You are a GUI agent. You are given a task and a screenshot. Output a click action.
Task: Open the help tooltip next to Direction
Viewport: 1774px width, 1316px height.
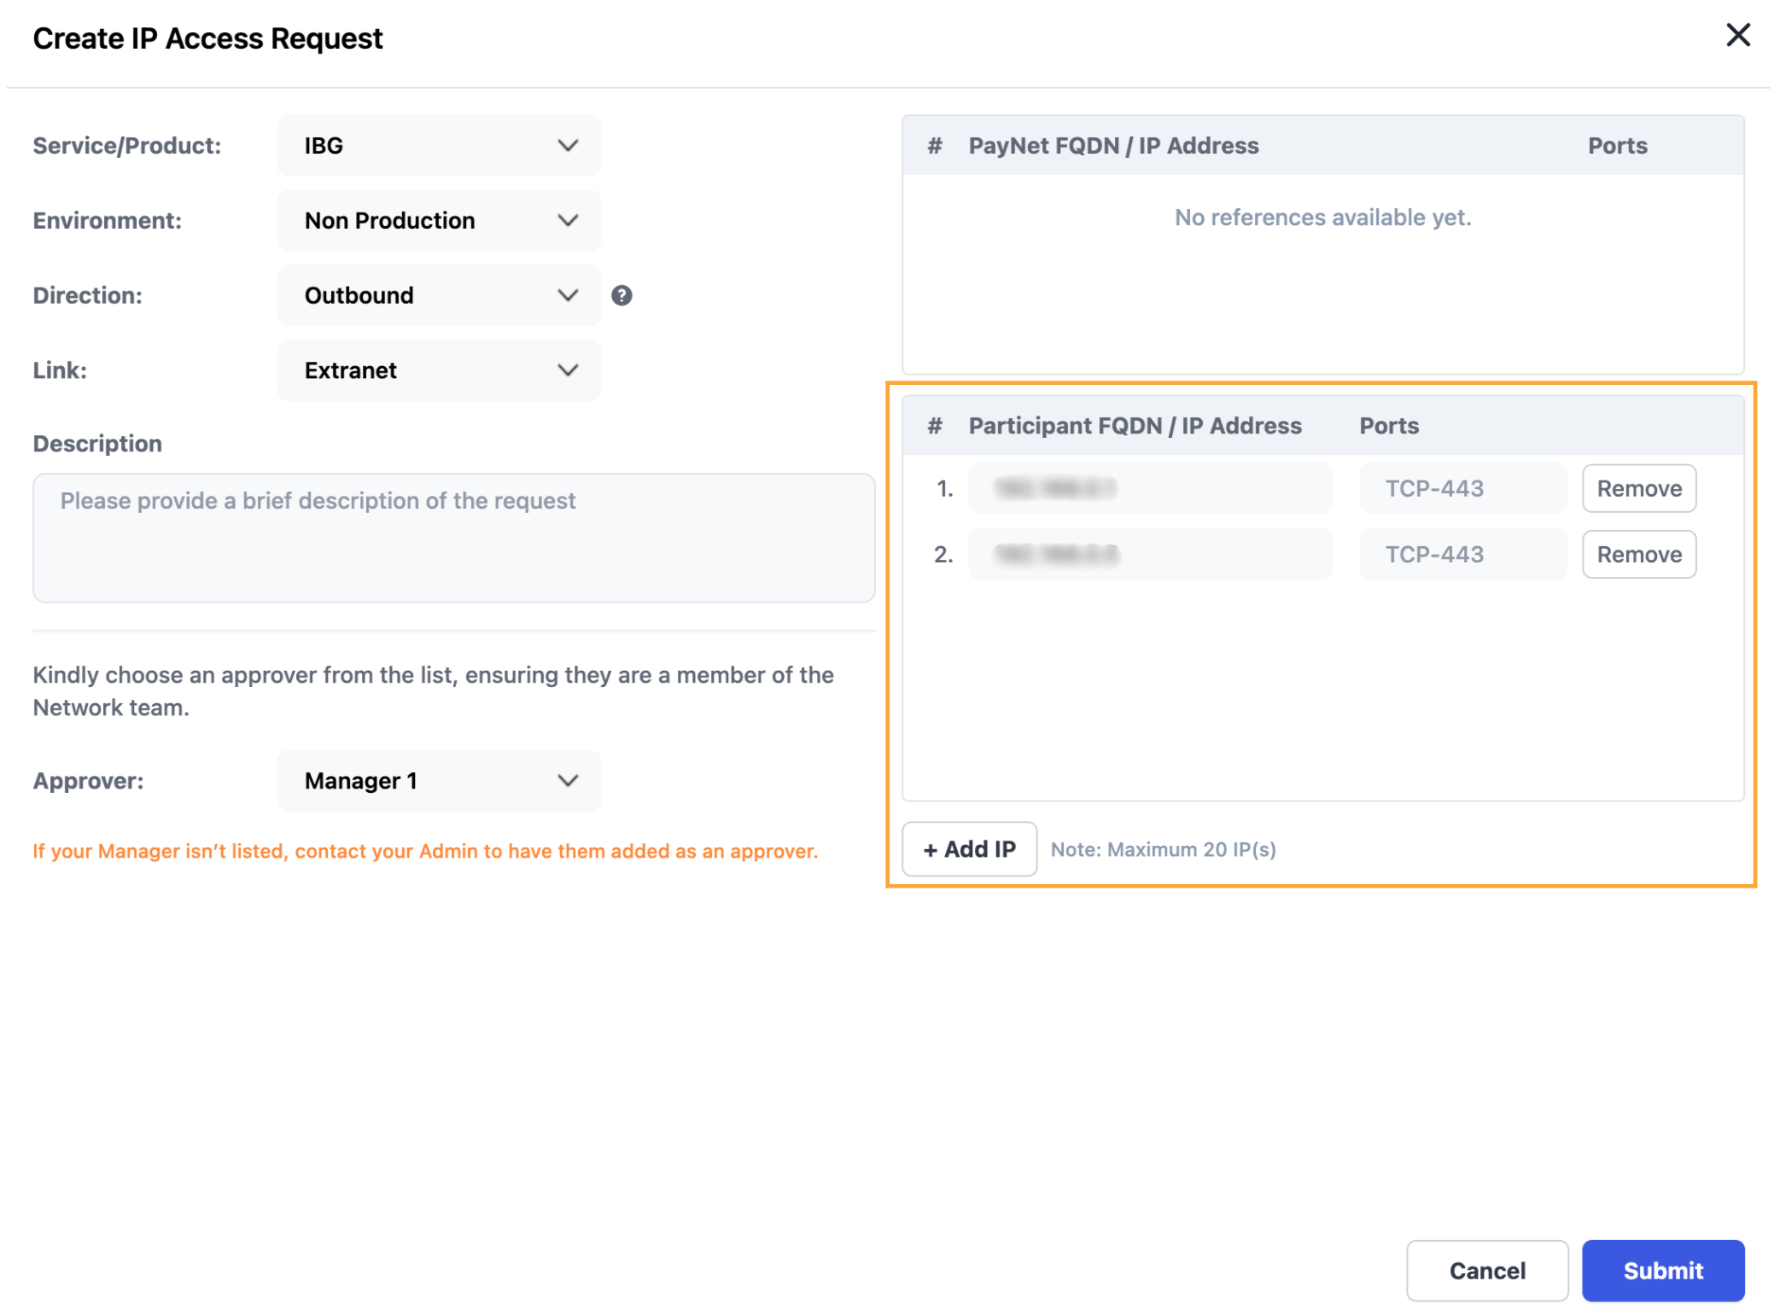tap(622, 295)
